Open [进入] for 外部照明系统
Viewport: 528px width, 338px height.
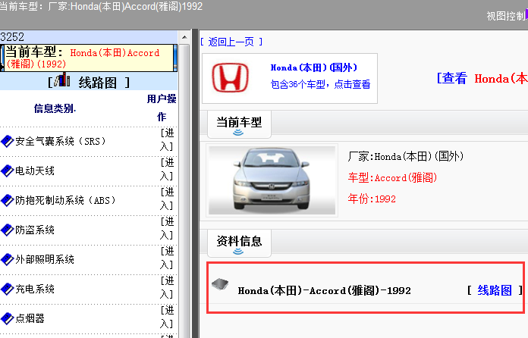tap(167, 258)
